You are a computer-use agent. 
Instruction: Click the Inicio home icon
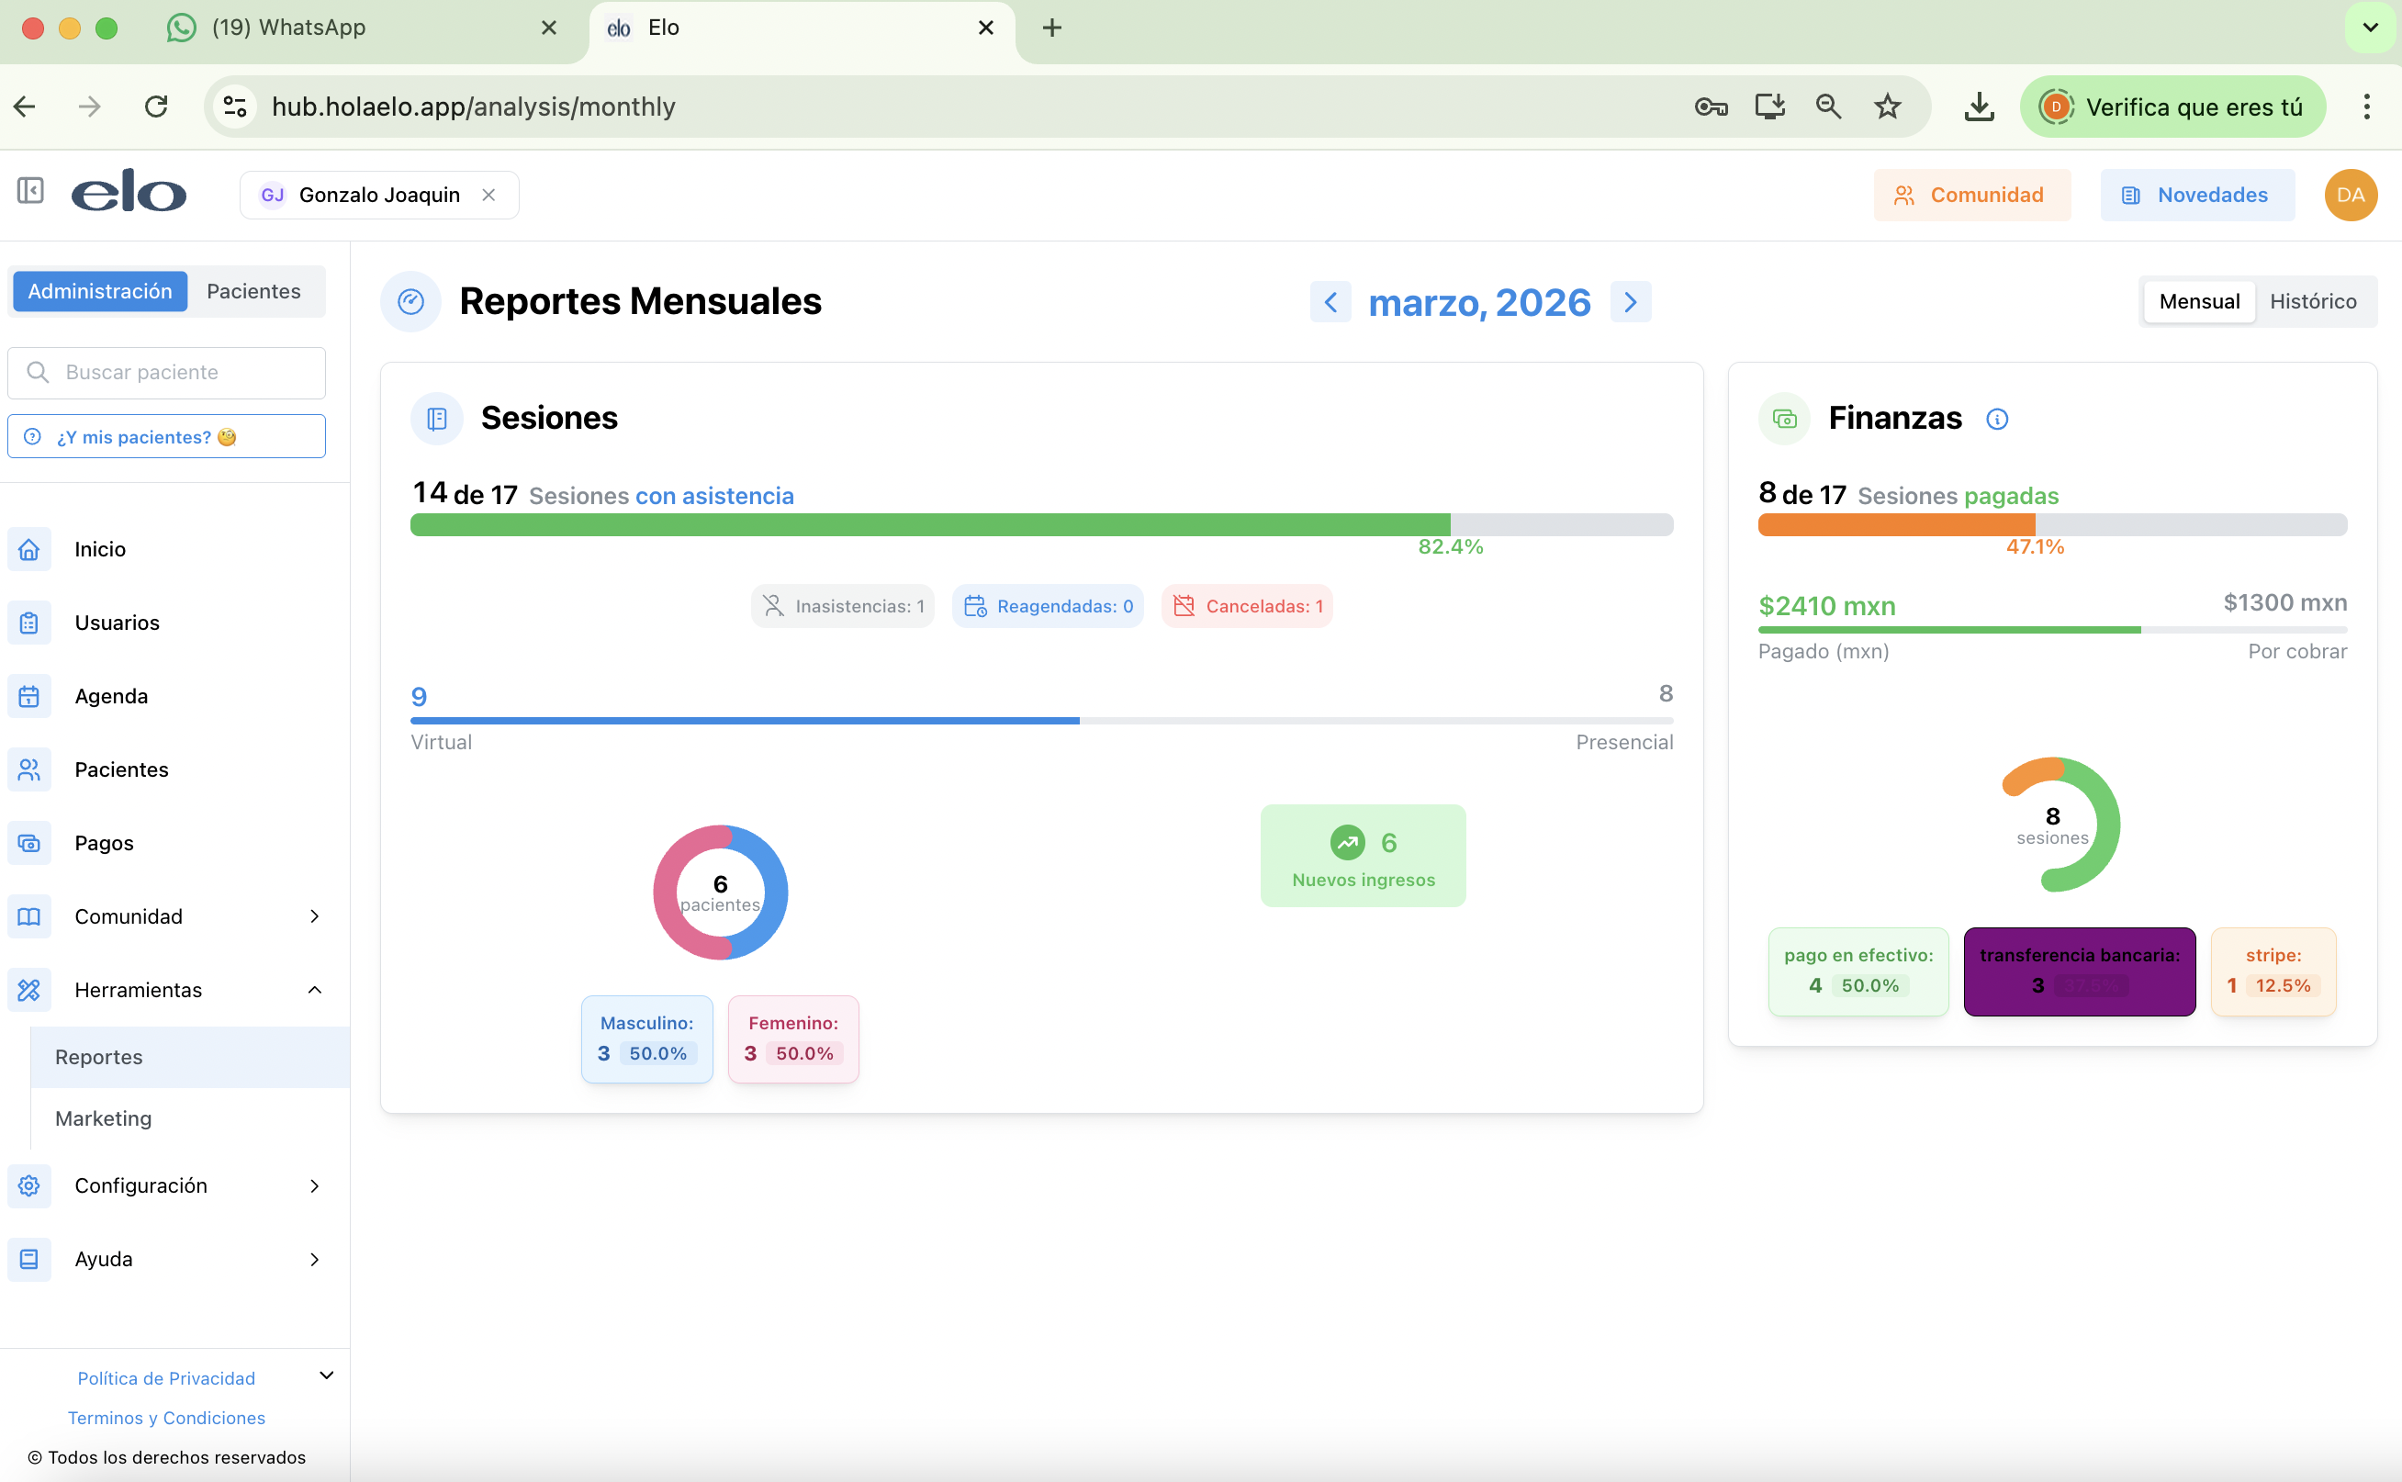[29, 549]
